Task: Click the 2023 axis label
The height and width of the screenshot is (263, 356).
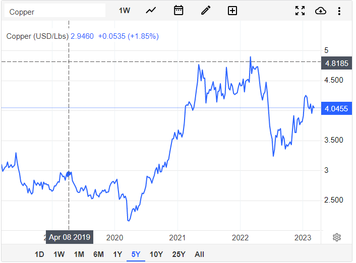Action: click(303, 238)
